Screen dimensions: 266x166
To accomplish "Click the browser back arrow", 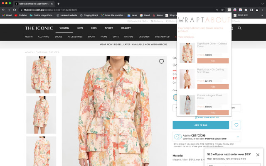I will pyautogui.click(x=3, y=10).
